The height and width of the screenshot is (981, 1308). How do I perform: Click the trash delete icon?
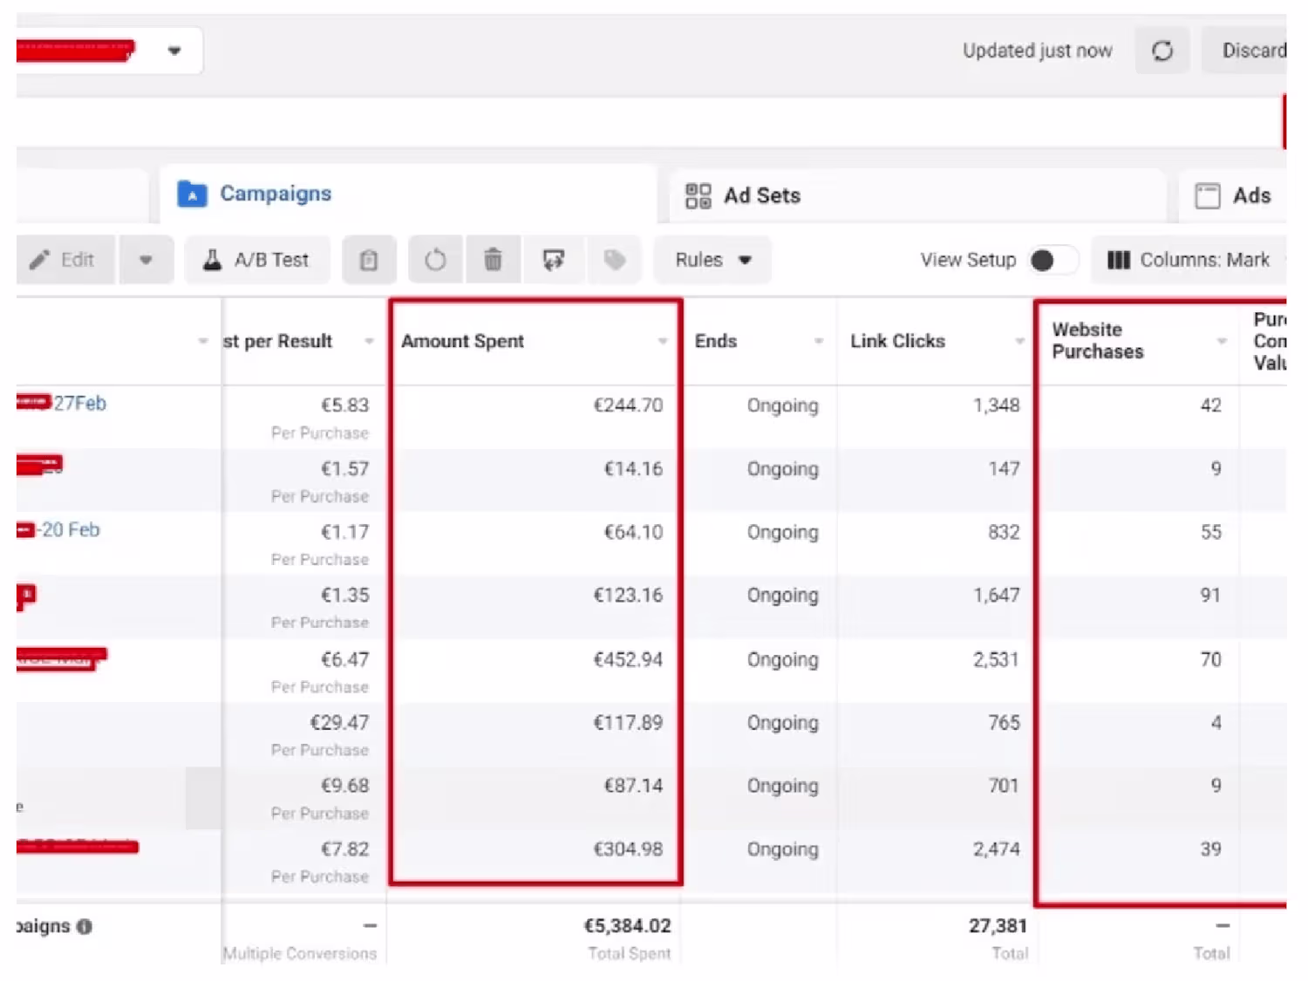click(493, 260)
